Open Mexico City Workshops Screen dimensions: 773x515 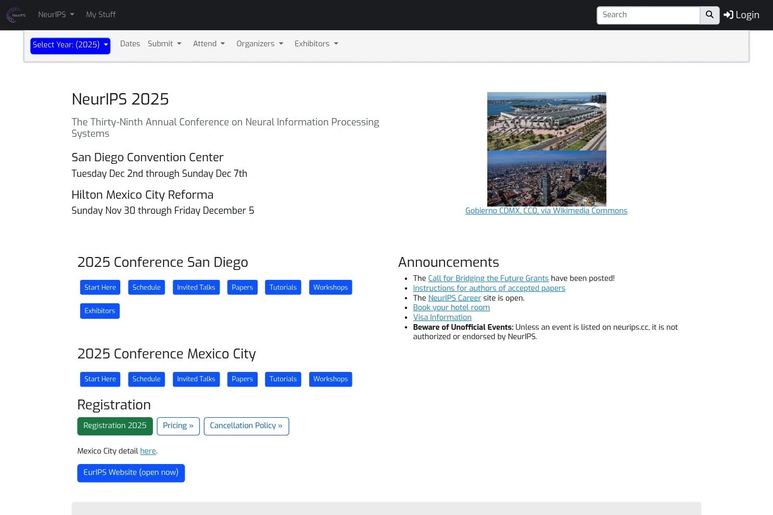pyautogui.click(x=331, y=379)
